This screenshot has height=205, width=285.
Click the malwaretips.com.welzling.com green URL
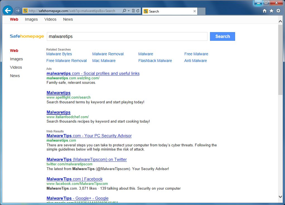73,78
